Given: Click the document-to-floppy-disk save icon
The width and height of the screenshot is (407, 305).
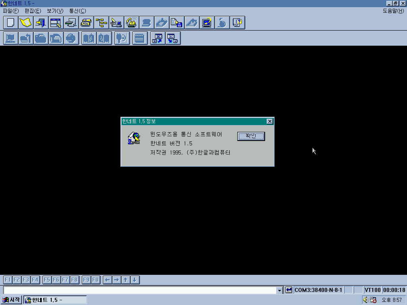Looking at the screenshot, I should click(x=177, y=23).
